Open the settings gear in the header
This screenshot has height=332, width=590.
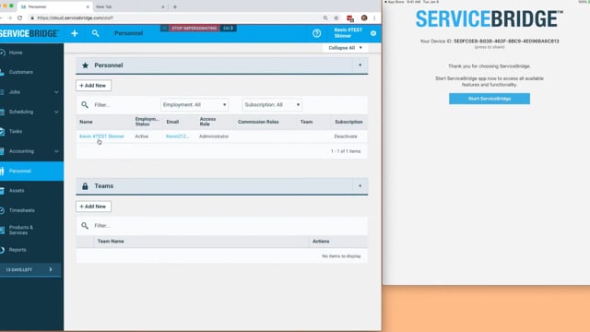[373, 33]
